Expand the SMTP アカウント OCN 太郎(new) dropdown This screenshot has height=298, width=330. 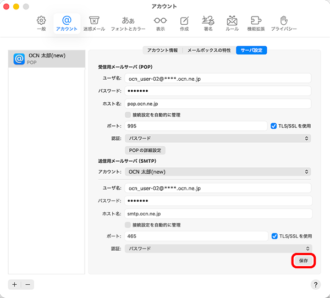click(218, 172)
